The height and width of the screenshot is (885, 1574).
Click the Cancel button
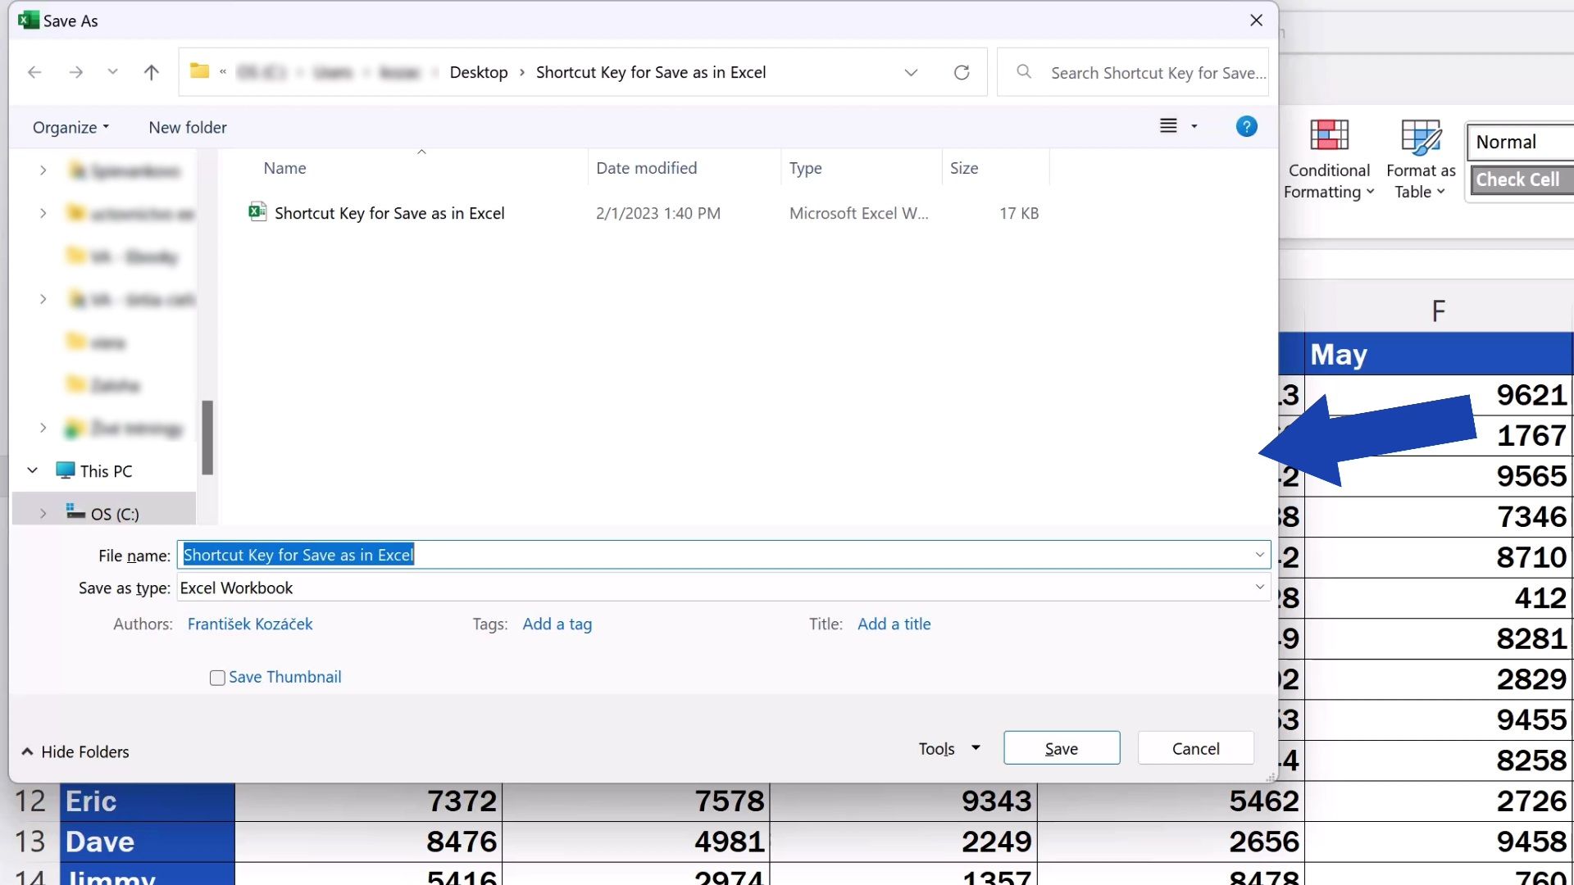pos(1195,748)
